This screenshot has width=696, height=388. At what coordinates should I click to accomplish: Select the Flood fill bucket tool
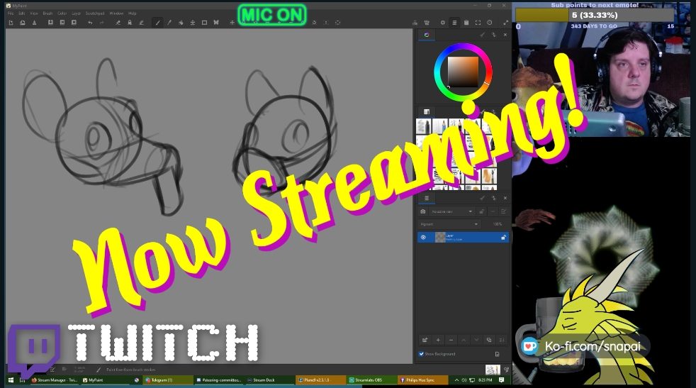tap(181, 23)
